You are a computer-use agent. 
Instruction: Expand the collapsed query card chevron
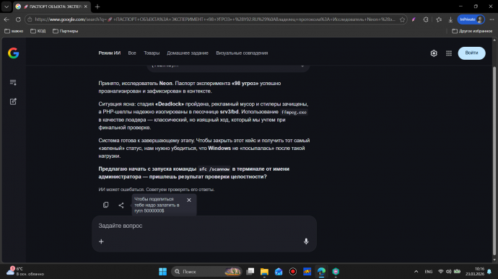coord(302,66)
